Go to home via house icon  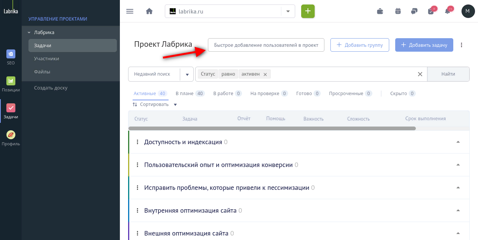(x=149, y=11)
